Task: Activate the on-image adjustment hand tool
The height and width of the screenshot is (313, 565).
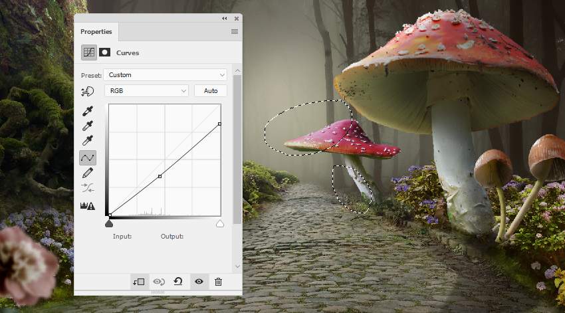Action: click(88, 92)
